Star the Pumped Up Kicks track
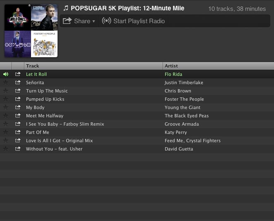 point(6,99)
